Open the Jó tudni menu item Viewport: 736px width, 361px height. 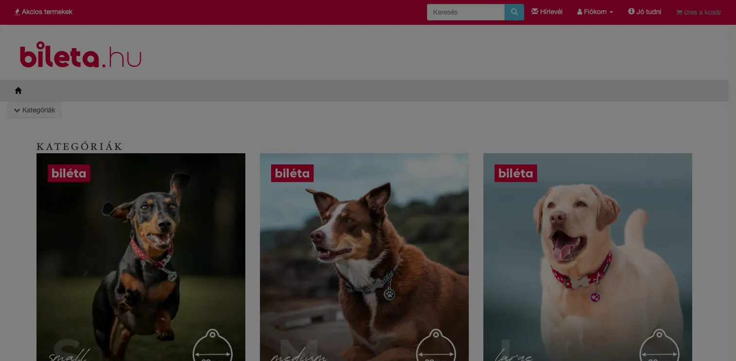649,12
